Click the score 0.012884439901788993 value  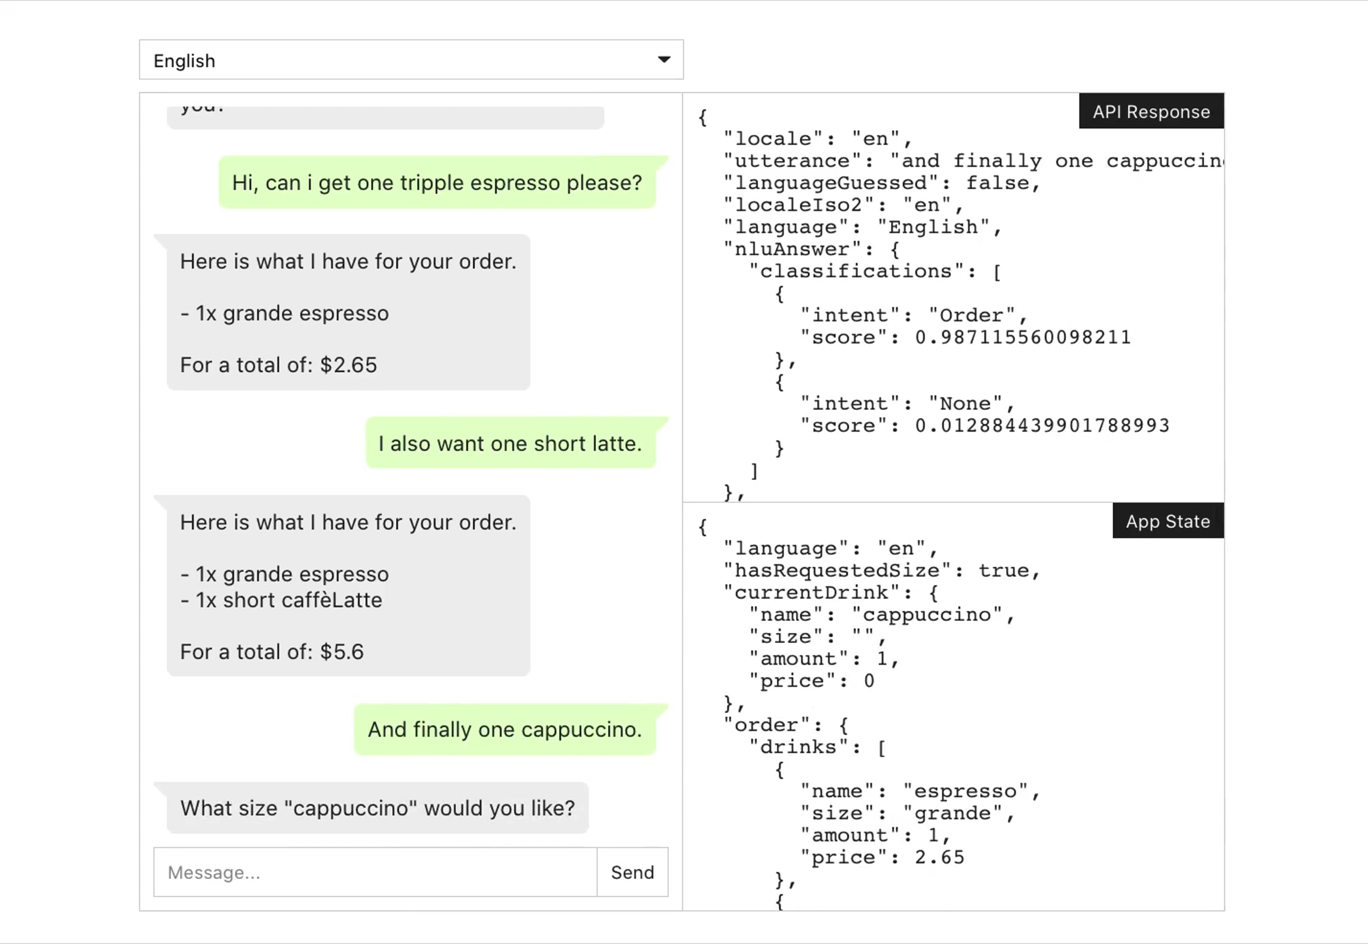pos(1042,426)
